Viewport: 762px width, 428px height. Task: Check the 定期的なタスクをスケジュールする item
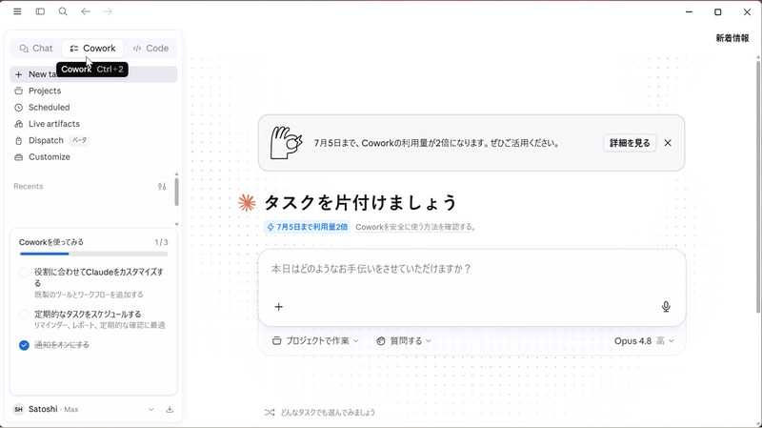24,315
